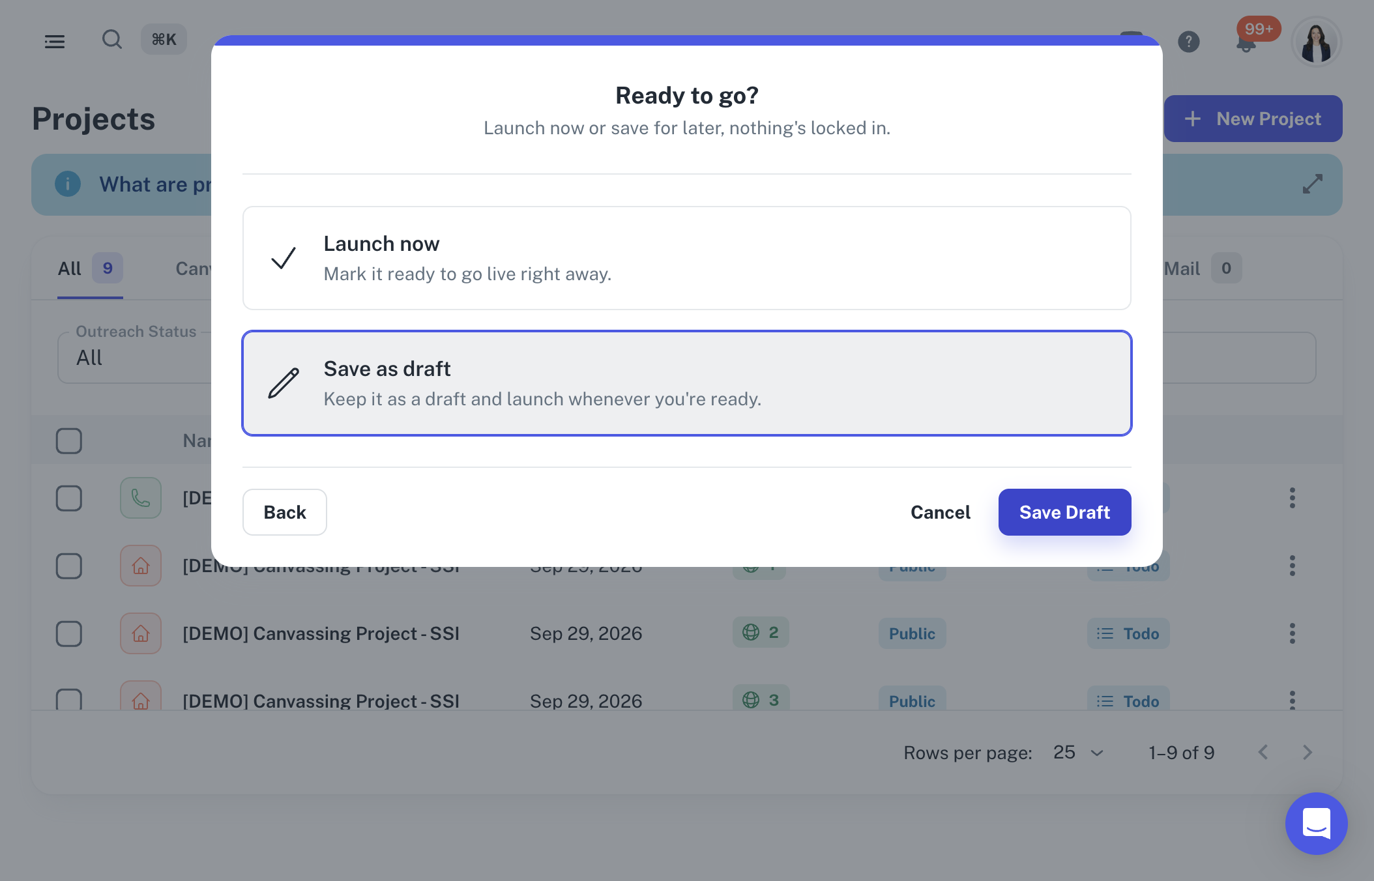Go to the next page arrow
The height and width of the screenshot is (881, 1374).
coord(1308,753)
